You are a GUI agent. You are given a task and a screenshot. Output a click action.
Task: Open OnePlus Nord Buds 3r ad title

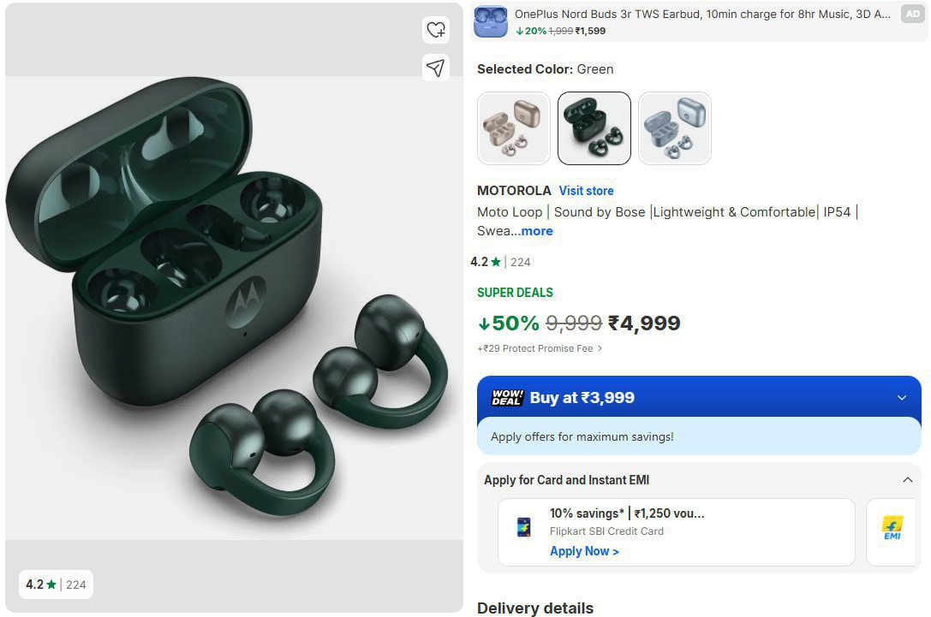point(702,15)
